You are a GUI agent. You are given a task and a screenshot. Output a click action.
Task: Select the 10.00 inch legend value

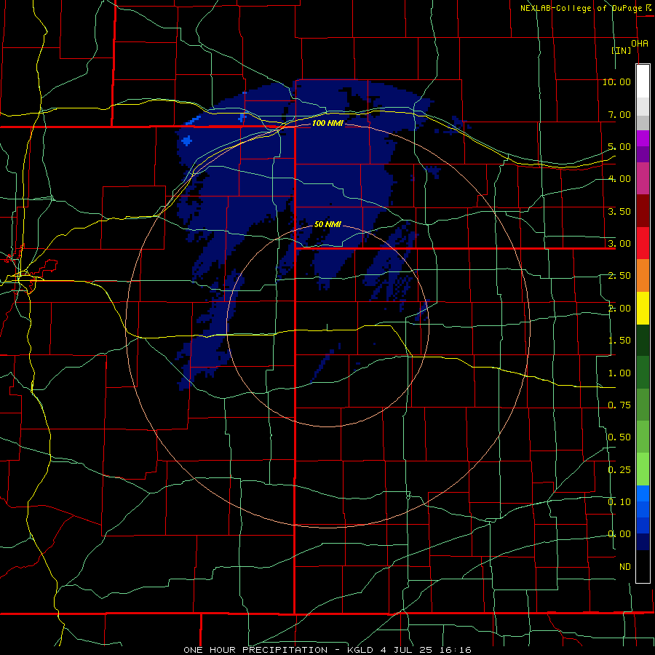click(x=616, y=82)
